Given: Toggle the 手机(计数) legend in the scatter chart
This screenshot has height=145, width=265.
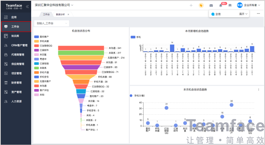Looking at the screenshot, I should pos(137,96).
